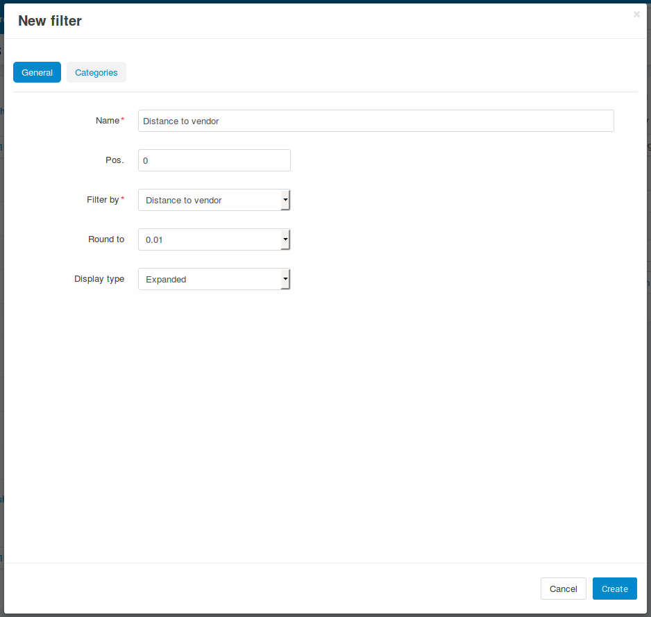
Task: Close the New filter dialog
Action: (636, 15)
